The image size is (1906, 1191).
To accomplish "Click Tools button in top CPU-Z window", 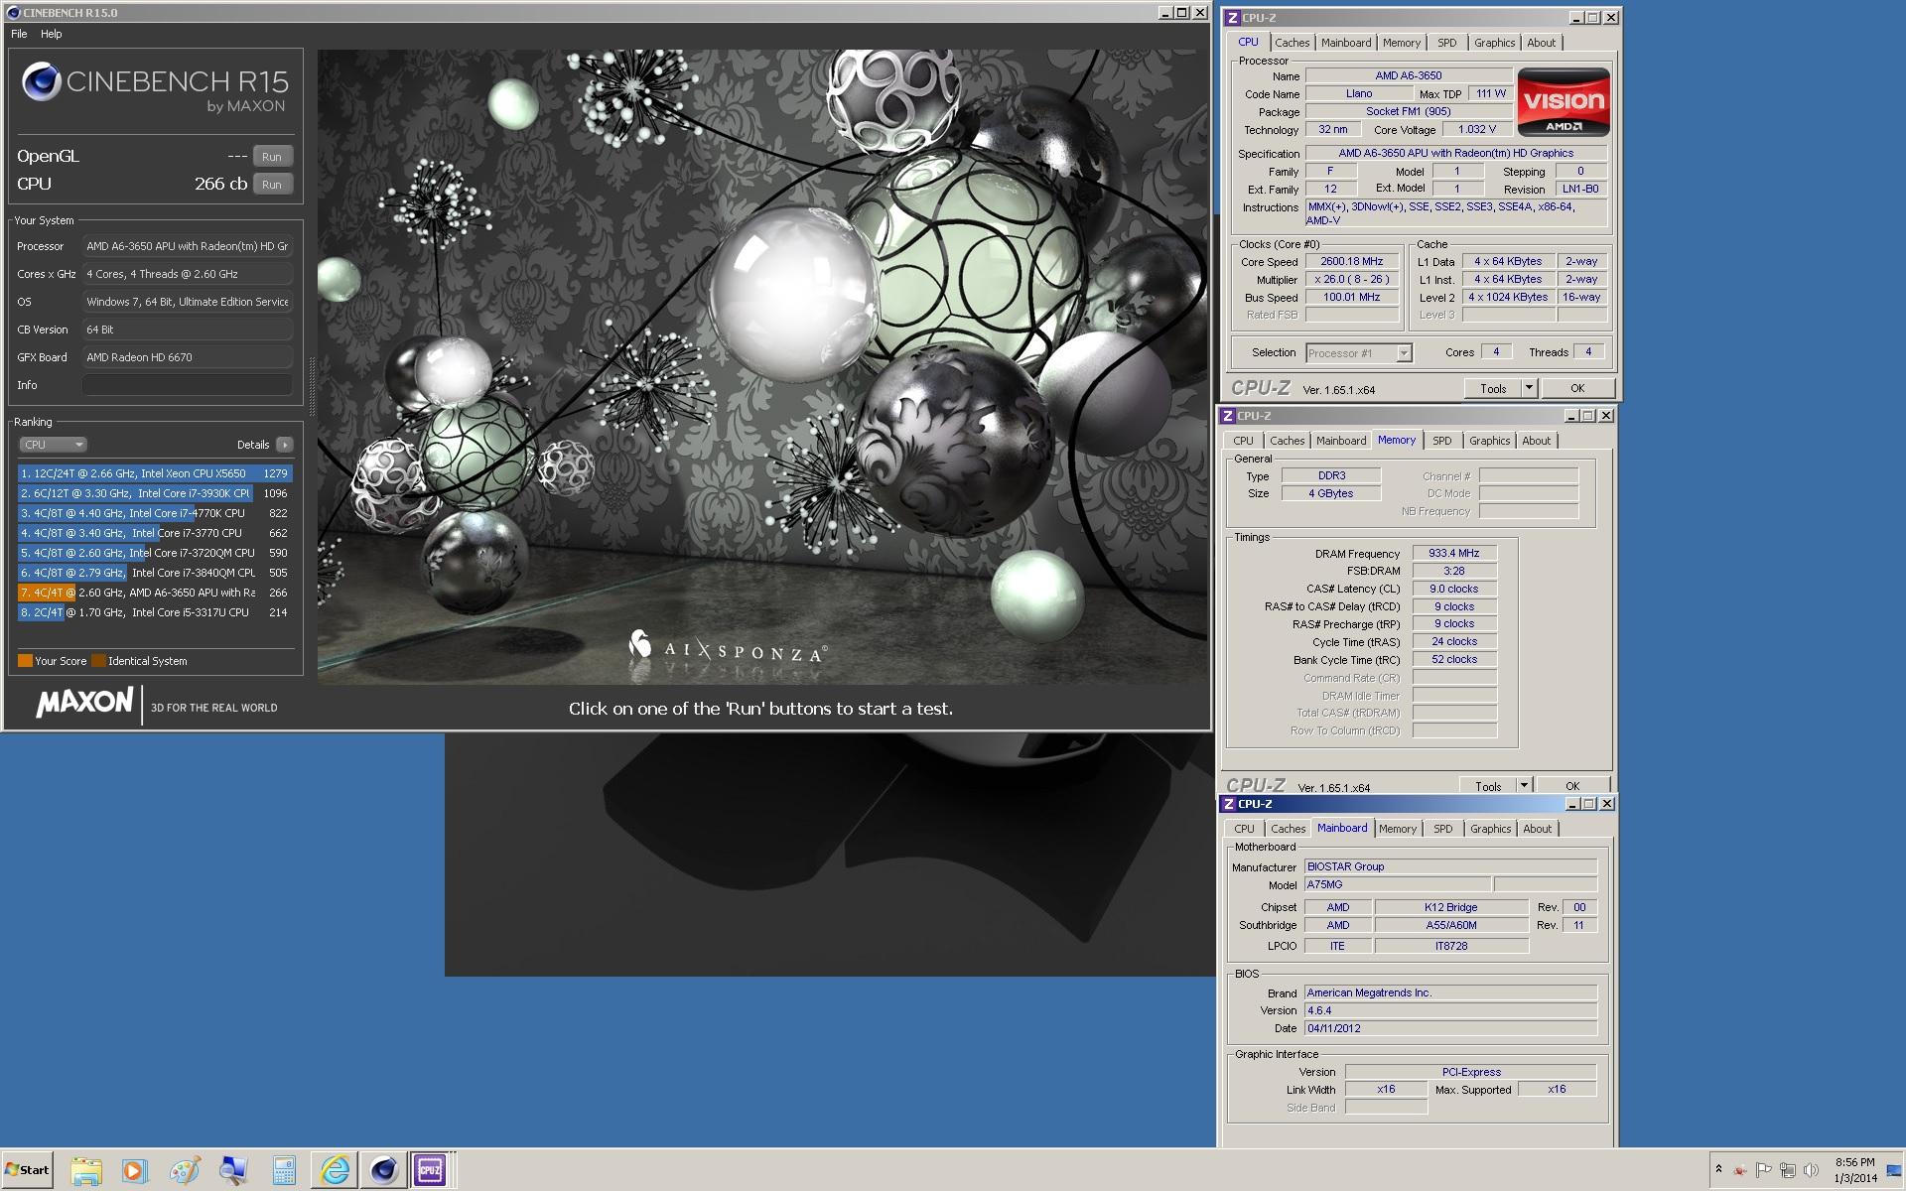I will point(1493,389).
